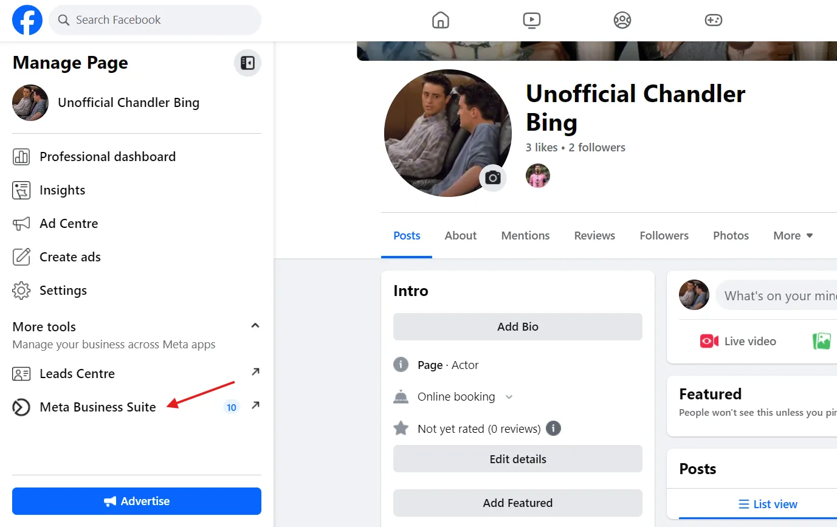Open the Groups icon in top navigation

(x=622, y=19)
